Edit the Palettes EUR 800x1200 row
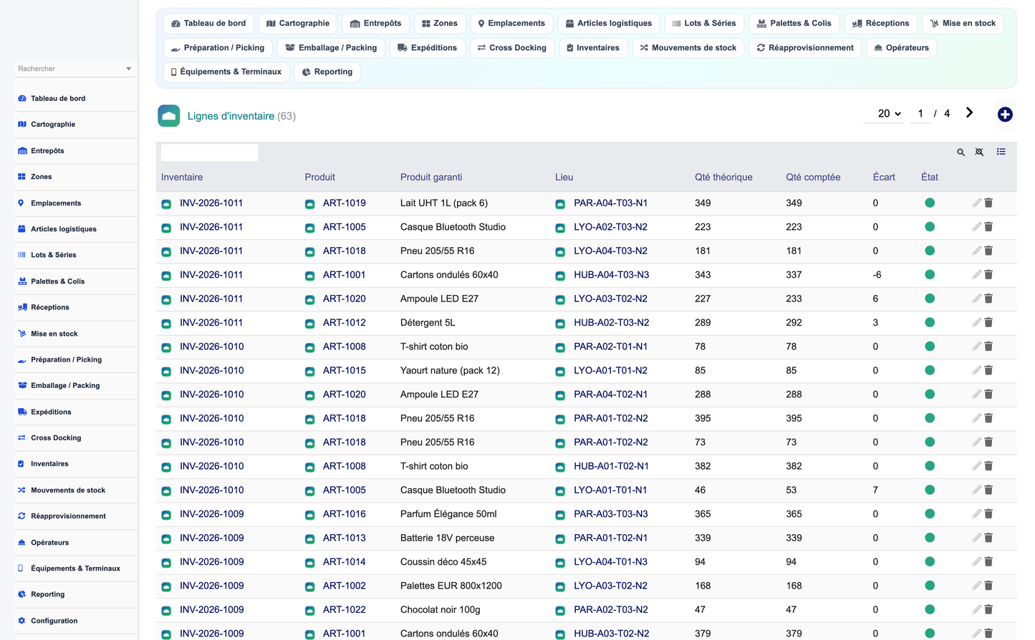The height and width of the screenshot is (640, 1035). click(976, 586)
